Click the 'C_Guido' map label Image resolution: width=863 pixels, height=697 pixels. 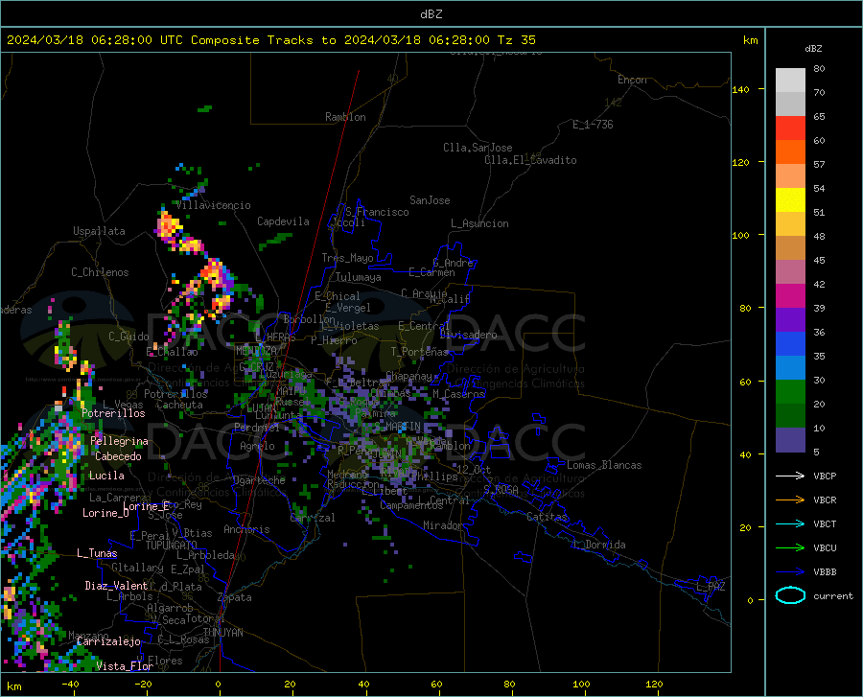click(x=128, y=337)
